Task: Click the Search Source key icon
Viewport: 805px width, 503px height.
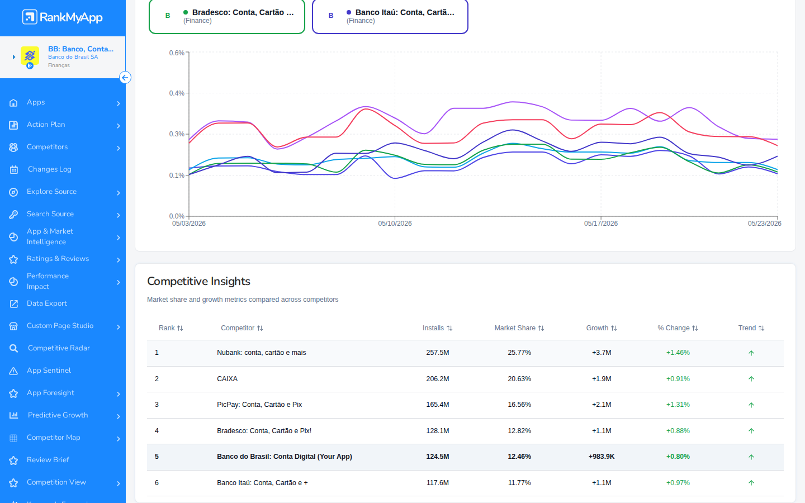Action: [13, 215]
